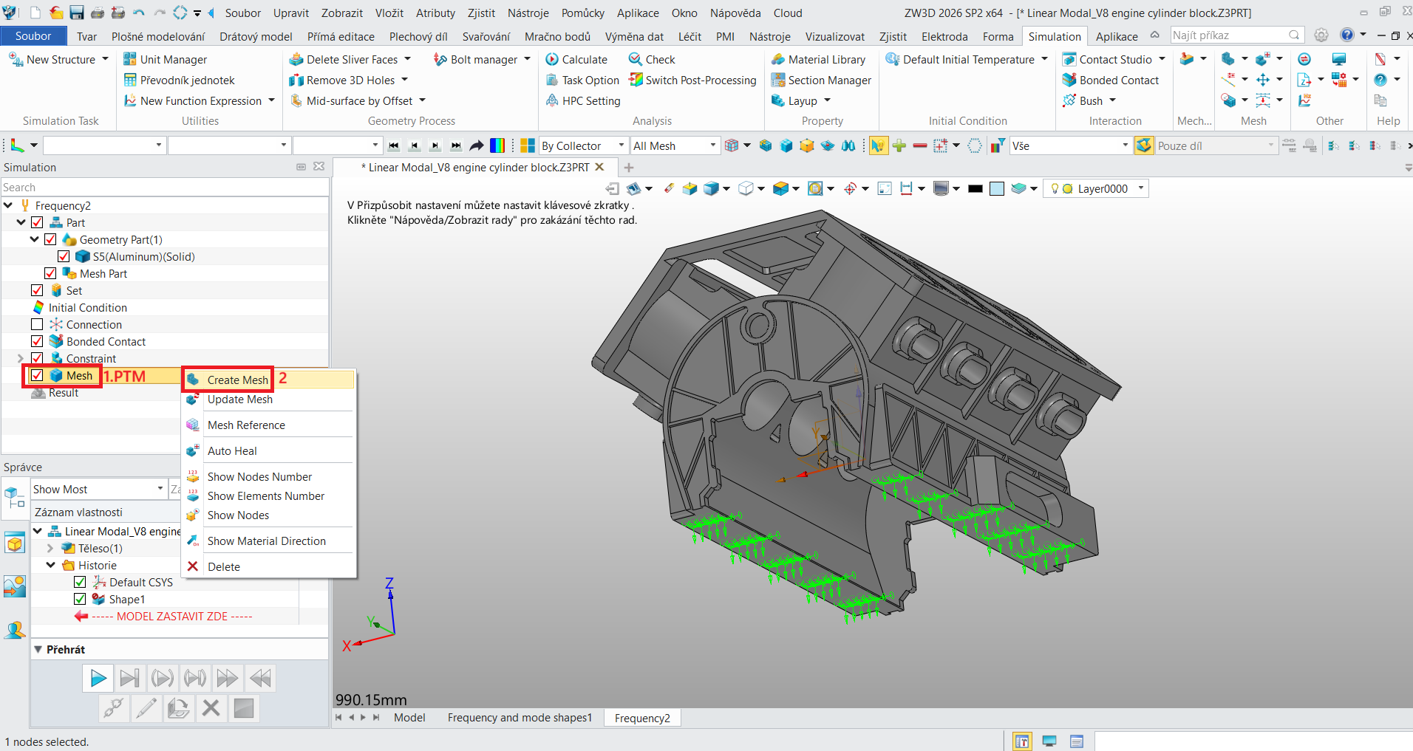The image size is (1413, 751).
Task: Select the Bonded Contact tool
Action: [1111, 80]
